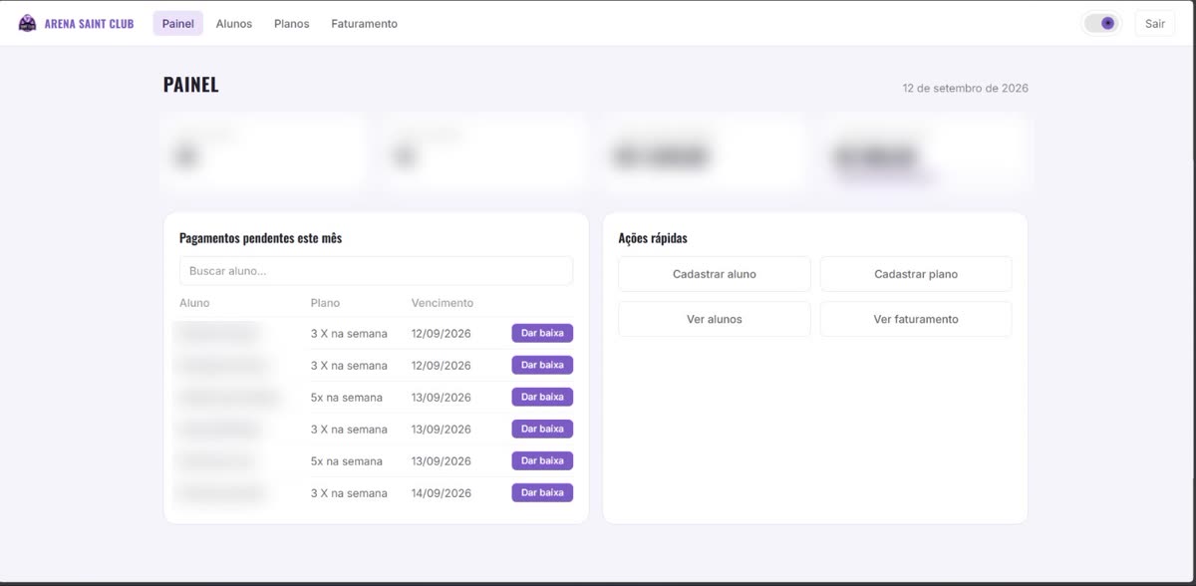Click the "14/09/2026" due date cell

(x=441, y=493)
